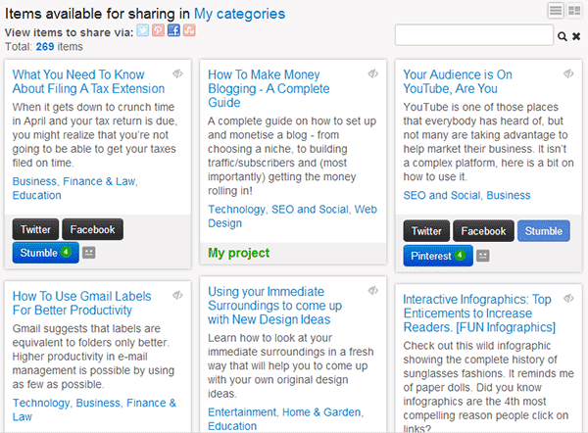Open Education category on Immediate Surroundings card
Viewport: 588px width, 433px height.
232,426
